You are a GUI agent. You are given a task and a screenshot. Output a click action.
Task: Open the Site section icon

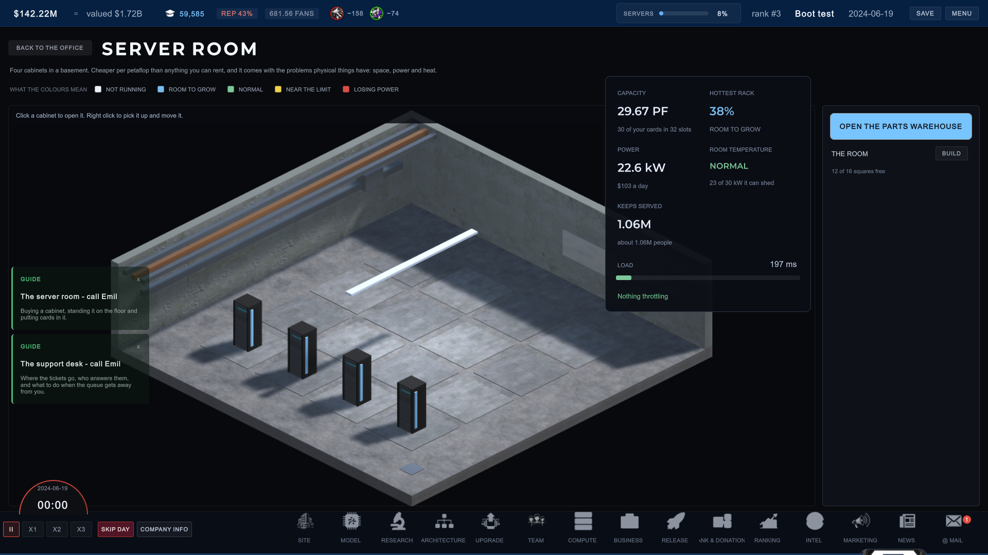tap(305, 522)
